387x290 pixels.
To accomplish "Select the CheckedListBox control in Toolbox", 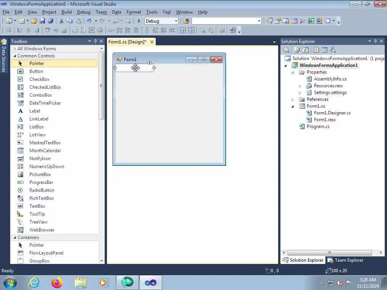I will pyautogui.click(x=54, y=87).
